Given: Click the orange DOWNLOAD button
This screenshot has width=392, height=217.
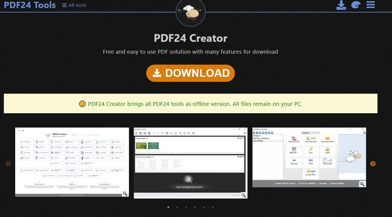Looking at the screenshot, I should point(190,73).
